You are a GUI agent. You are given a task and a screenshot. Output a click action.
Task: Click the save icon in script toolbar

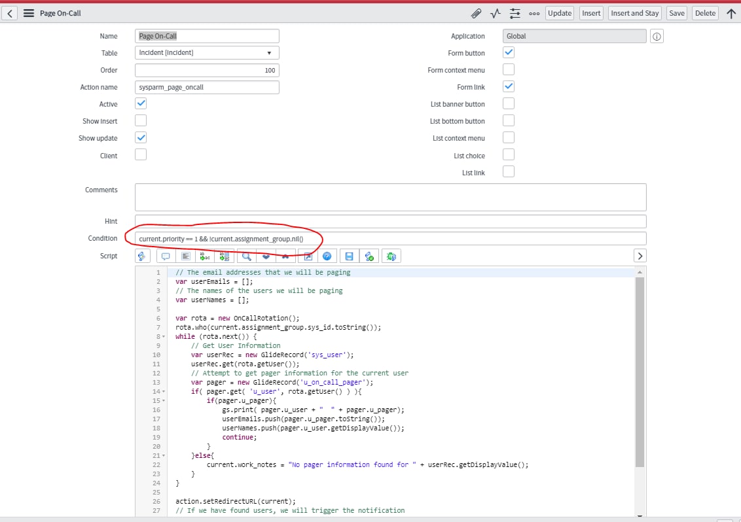(350, 256)
